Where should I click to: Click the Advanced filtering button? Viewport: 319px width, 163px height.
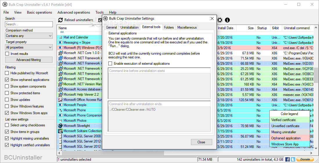[29, 60]
